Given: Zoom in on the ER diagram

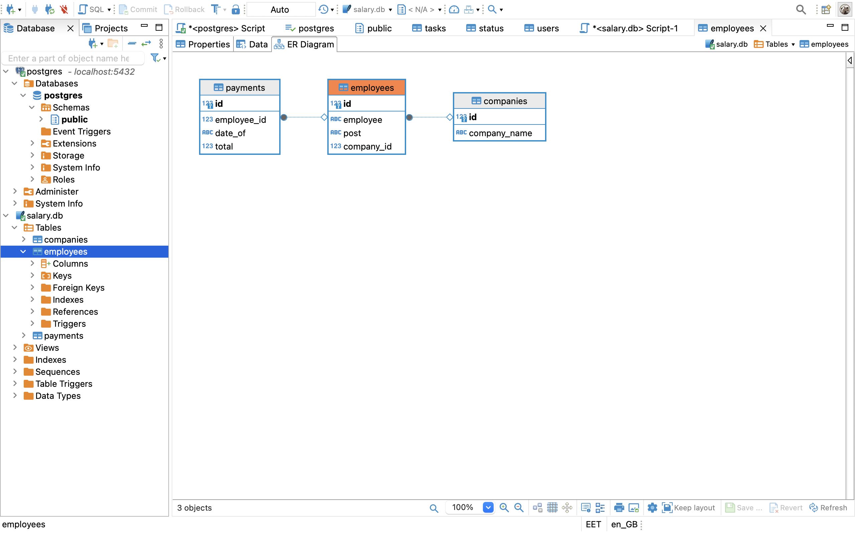Looking at the screenshot, I should pyautogui.click(x=504, y=508).
